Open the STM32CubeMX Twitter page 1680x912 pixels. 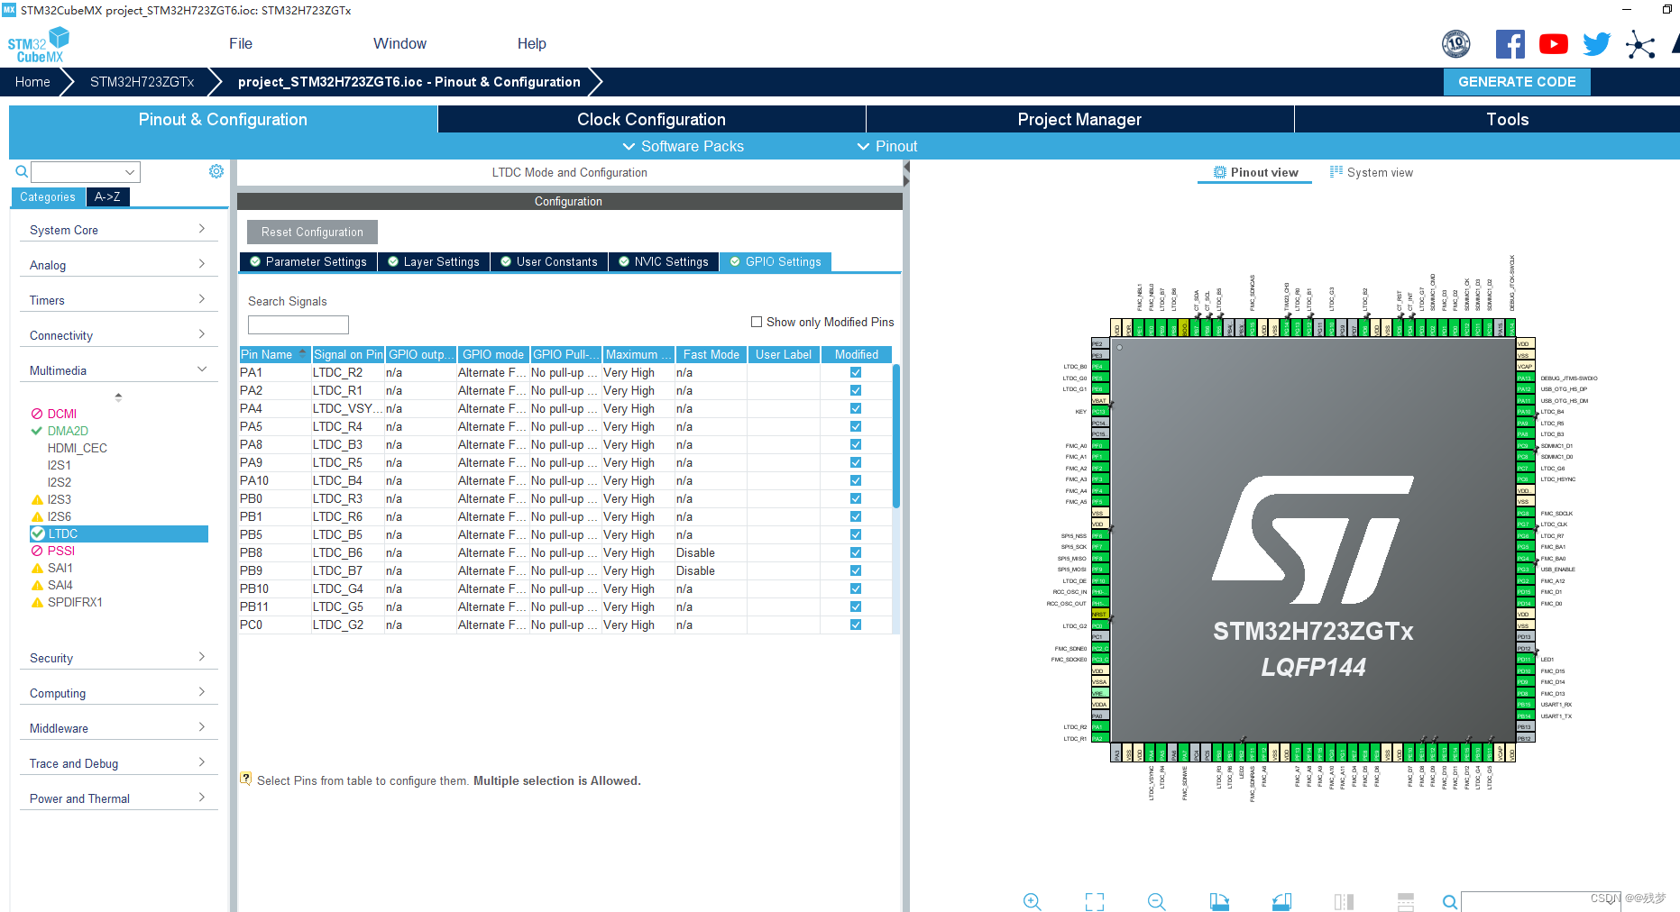1596,43
